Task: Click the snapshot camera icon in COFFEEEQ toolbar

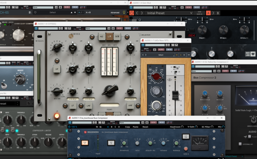Action: tap(113, 29)
